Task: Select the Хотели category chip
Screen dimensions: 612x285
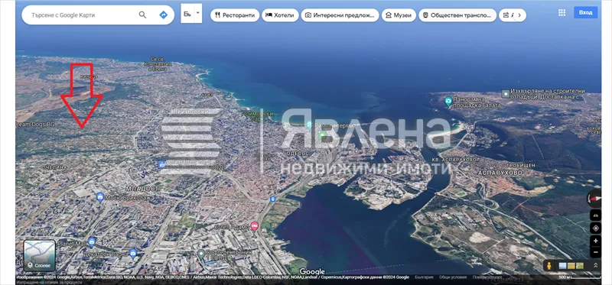Action: [x=280, y=15]
